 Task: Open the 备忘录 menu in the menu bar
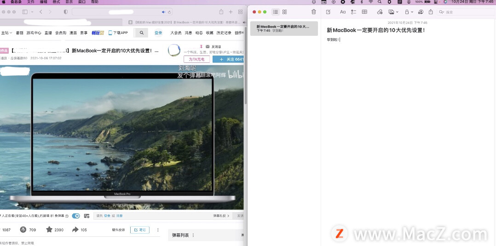[16, 2]
